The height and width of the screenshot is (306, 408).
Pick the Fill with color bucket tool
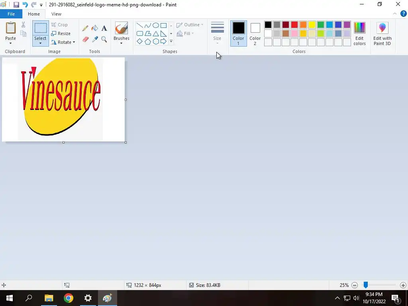95,28
